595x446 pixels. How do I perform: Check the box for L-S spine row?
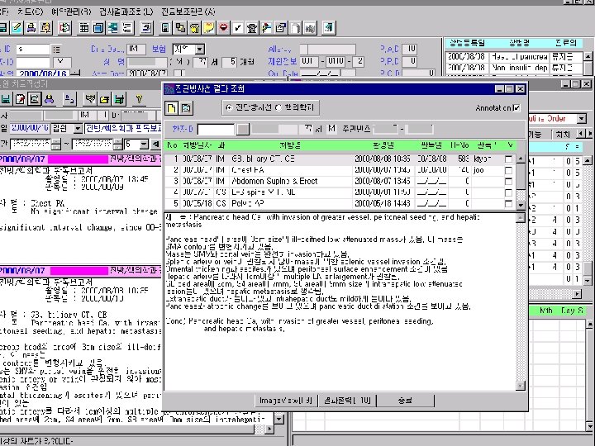point(509,192)
